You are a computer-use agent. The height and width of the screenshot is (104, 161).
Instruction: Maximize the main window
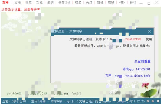(149, 3)
